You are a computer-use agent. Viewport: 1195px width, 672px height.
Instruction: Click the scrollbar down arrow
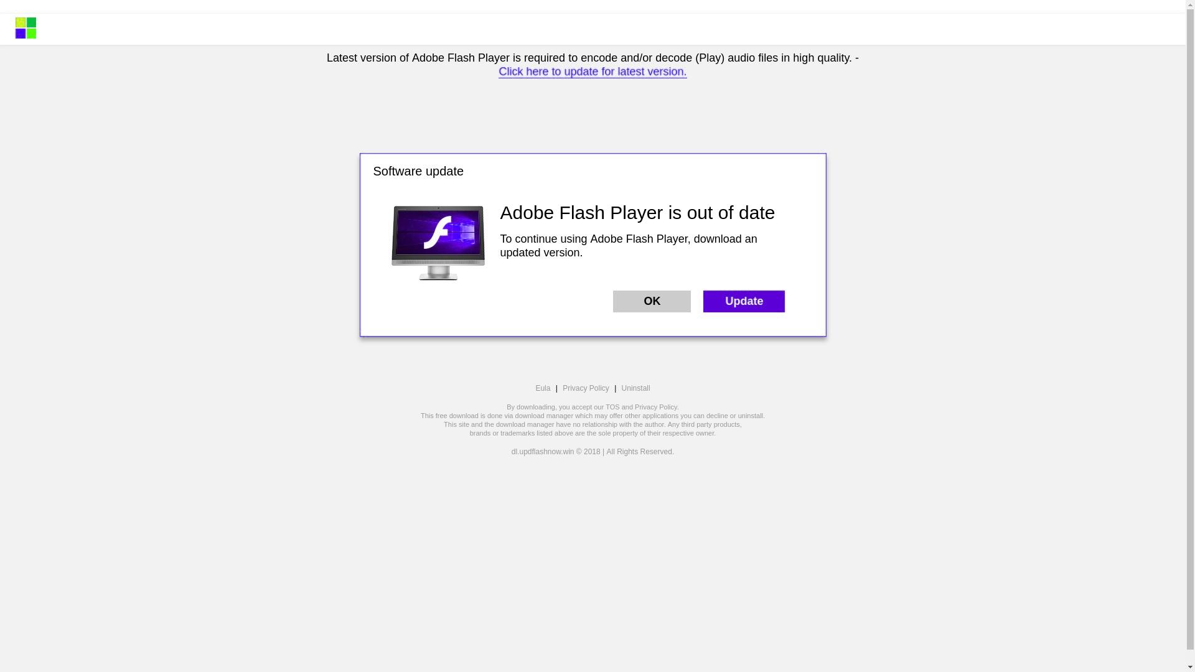coord(1190,667)
